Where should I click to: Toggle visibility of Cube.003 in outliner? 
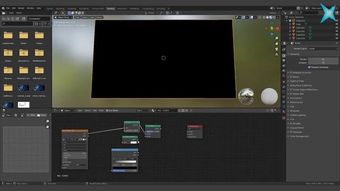click(337, 34)
